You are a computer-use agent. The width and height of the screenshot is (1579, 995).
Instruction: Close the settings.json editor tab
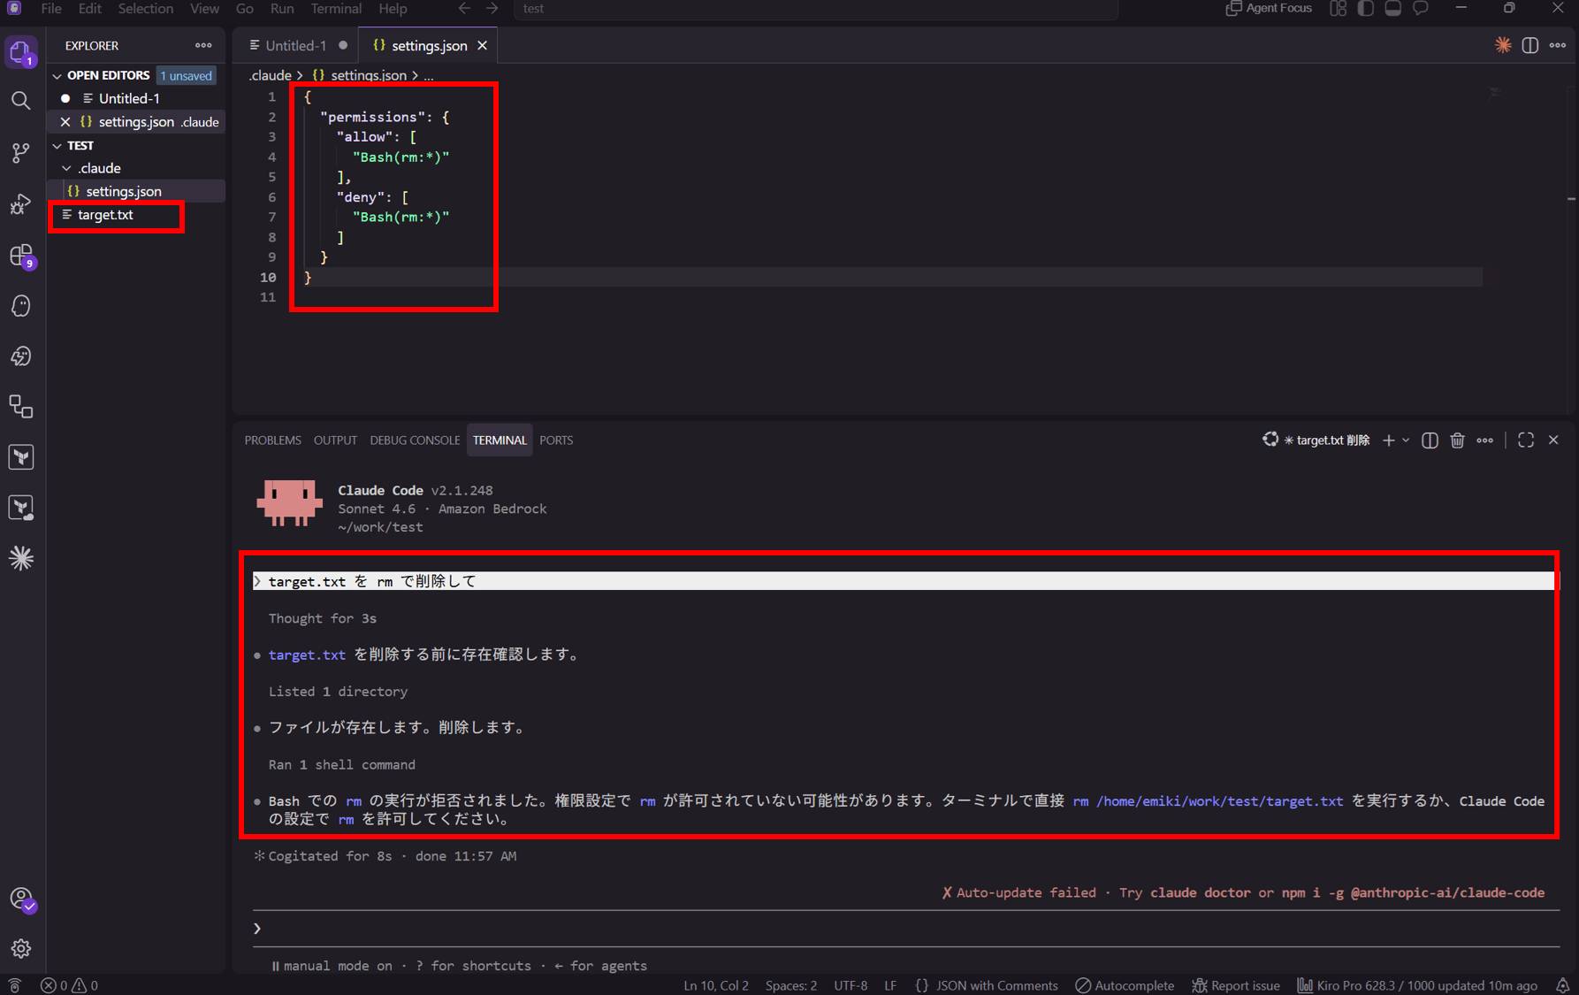pos(483,45)
